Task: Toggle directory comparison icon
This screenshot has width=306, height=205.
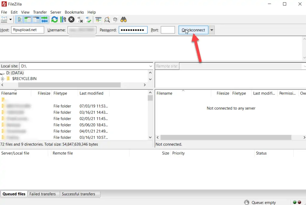Action: [107, 19]
